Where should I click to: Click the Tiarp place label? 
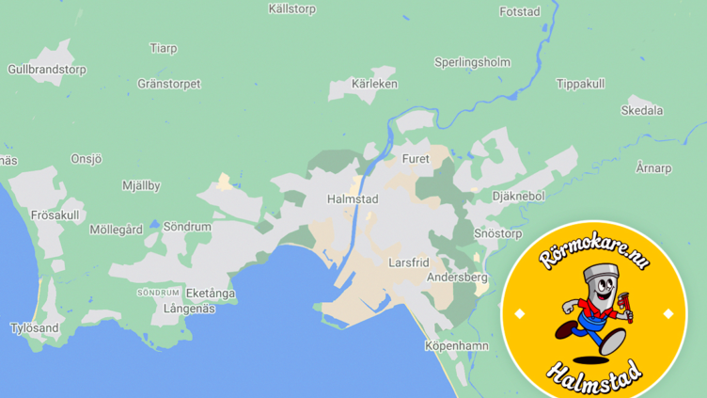point(164,48)
